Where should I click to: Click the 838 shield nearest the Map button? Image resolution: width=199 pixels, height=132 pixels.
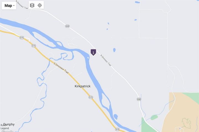click(67, 26)
